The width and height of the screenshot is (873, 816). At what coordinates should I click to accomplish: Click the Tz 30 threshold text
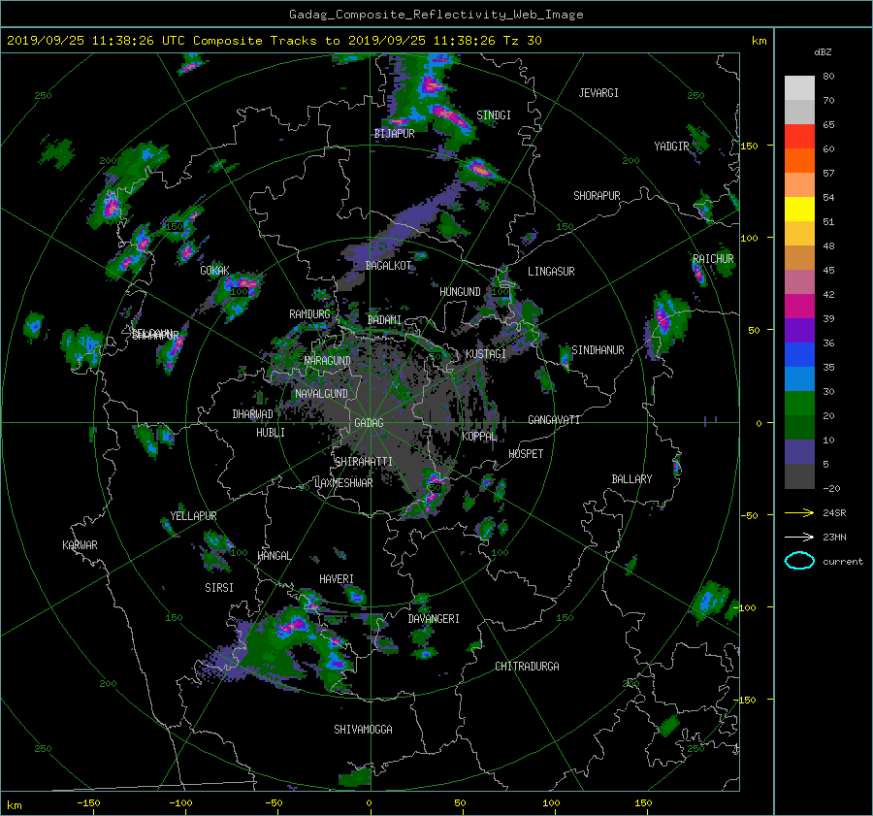522,41
